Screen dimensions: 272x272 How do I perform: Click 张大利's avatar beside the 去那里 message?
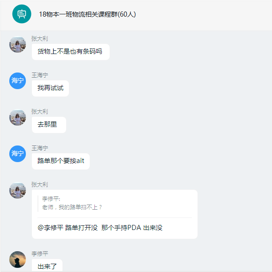pyautogui.click(x=18, y=117)
